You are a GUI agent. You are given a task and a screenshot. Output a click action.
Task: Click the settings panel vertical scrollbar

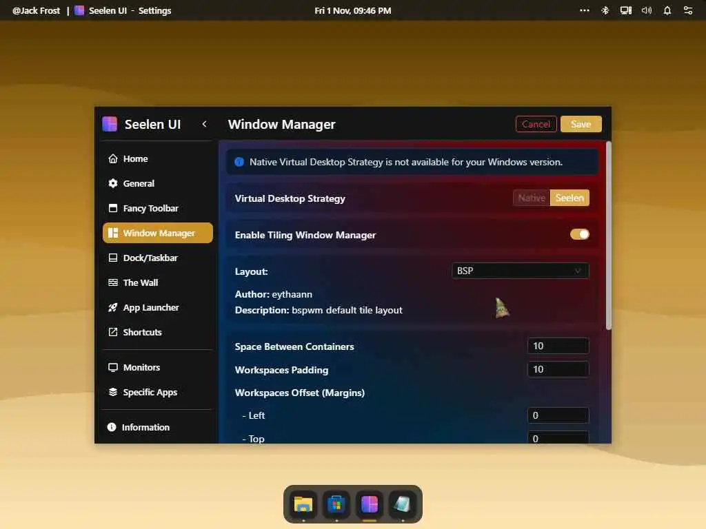609,236
